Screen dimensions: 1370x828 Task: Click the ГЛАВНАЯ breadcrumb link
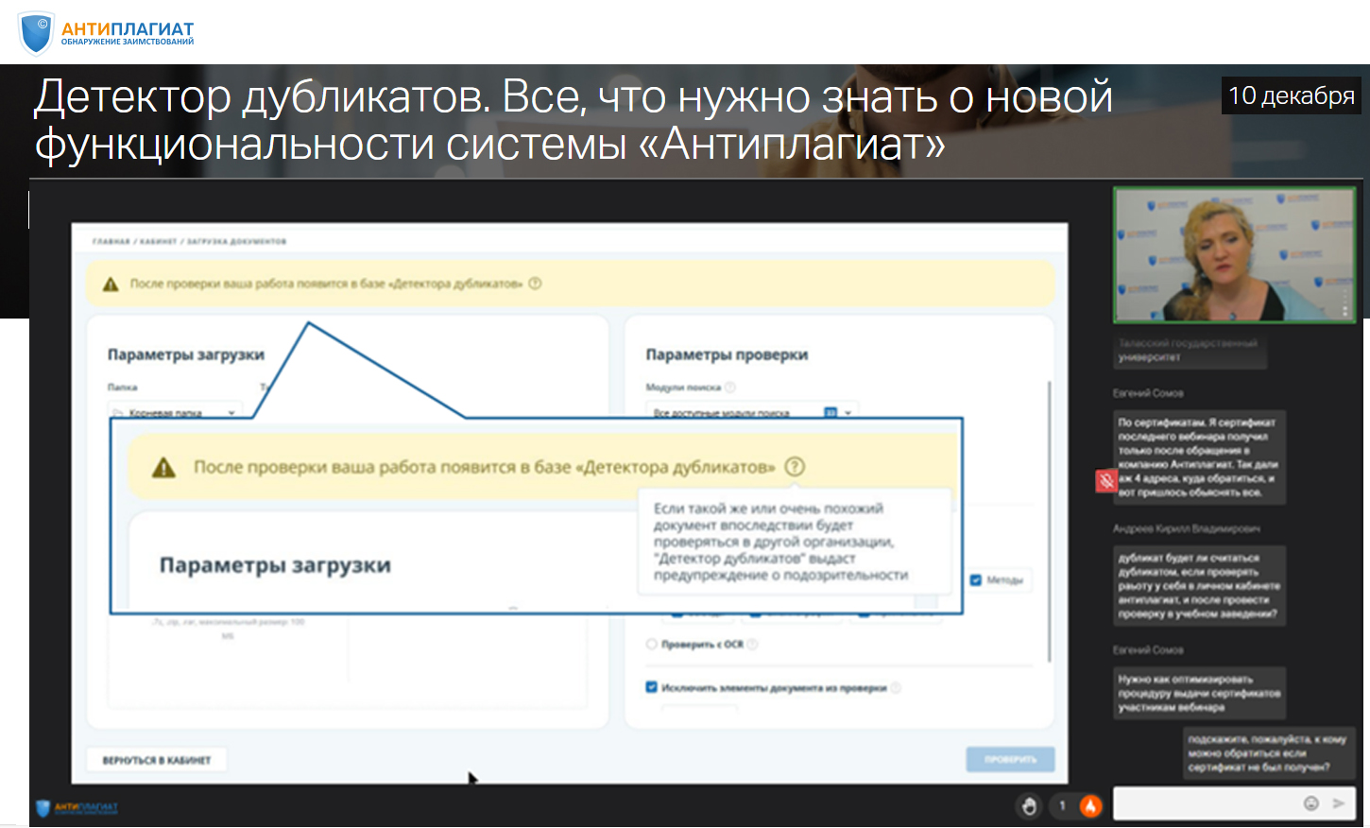111,242
